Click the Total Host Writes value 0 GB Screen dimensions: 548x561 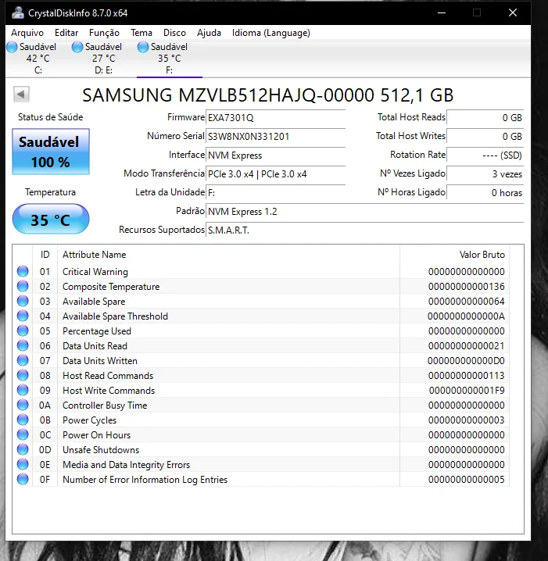click(x=485, y=136)
